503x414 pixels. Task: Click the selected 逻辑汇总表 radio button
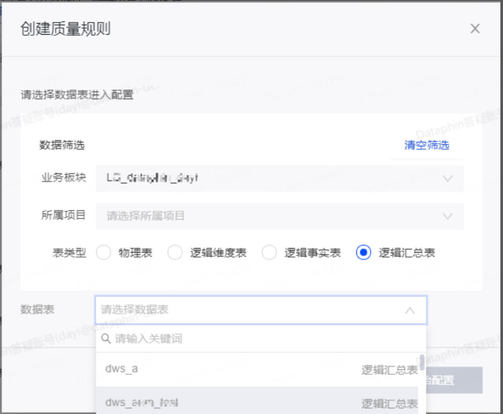pos(363,253)
